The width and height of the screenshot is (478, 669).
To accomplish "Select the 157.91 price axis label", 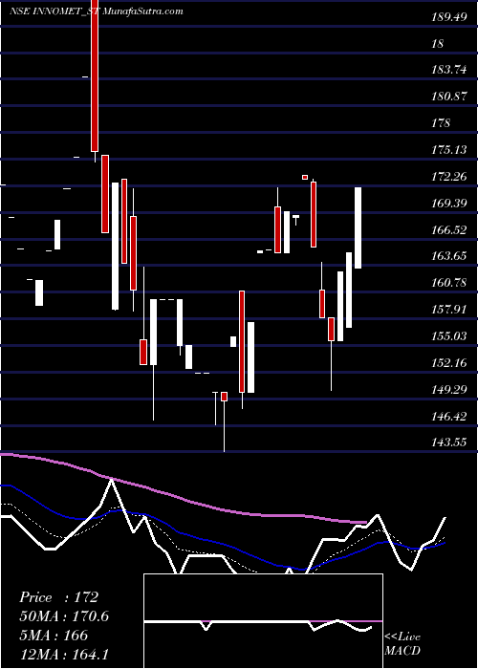I will [449, 310].
